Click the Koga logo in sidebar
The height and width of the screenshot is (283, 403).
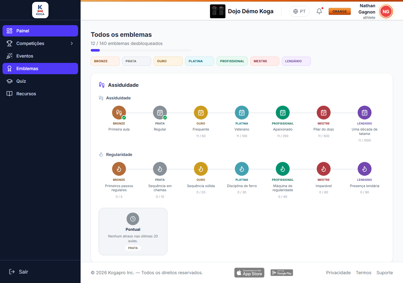coord(40,10)
